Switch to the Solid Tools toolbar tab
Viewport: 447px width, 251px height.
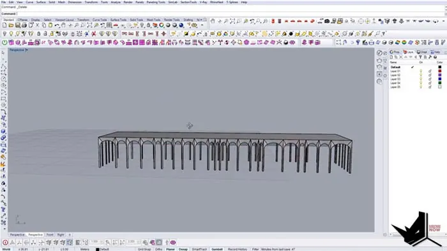tap(137, 20)
